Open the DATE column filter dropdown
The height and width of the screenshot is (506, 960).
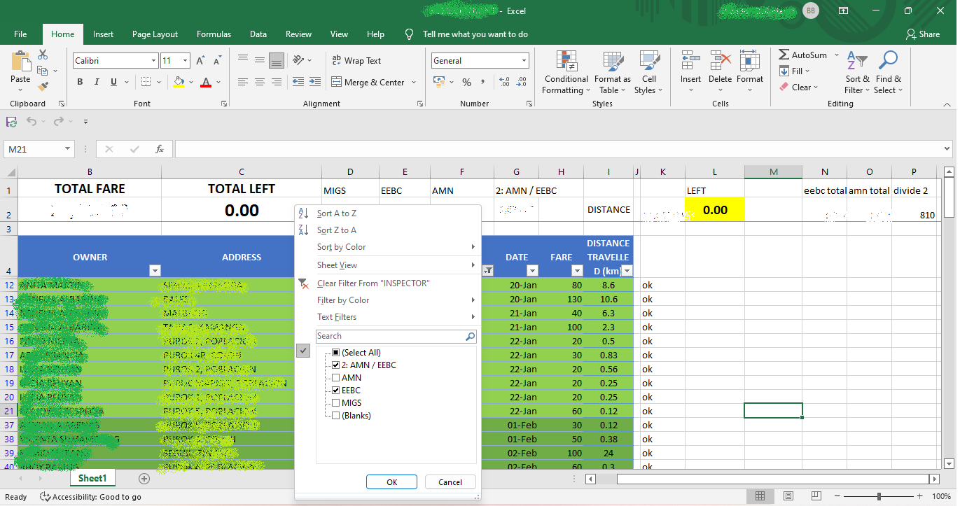pyautogui.click(x=532, y=271)
